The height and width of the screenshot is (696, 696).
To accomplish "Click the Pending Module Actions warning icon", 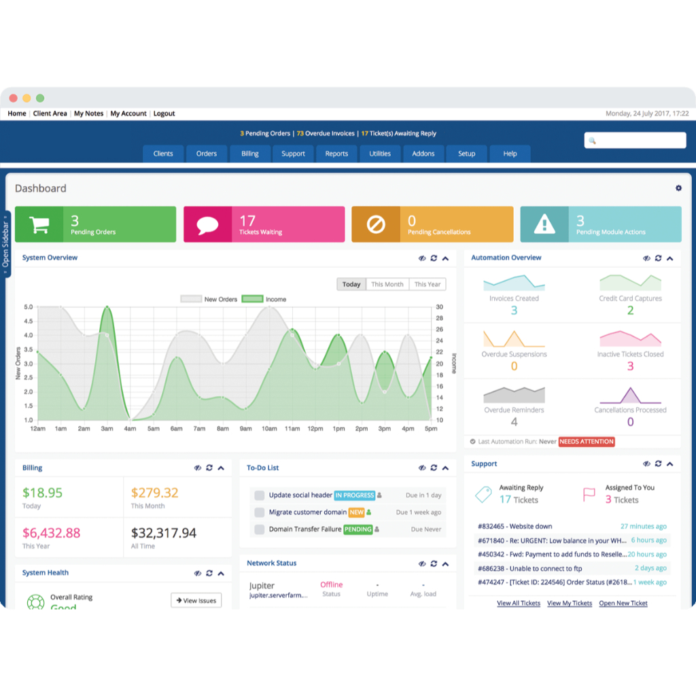I will [x=543, y=223].
